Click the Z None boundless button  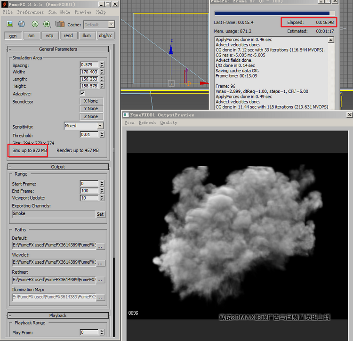[x=91, y=116]
